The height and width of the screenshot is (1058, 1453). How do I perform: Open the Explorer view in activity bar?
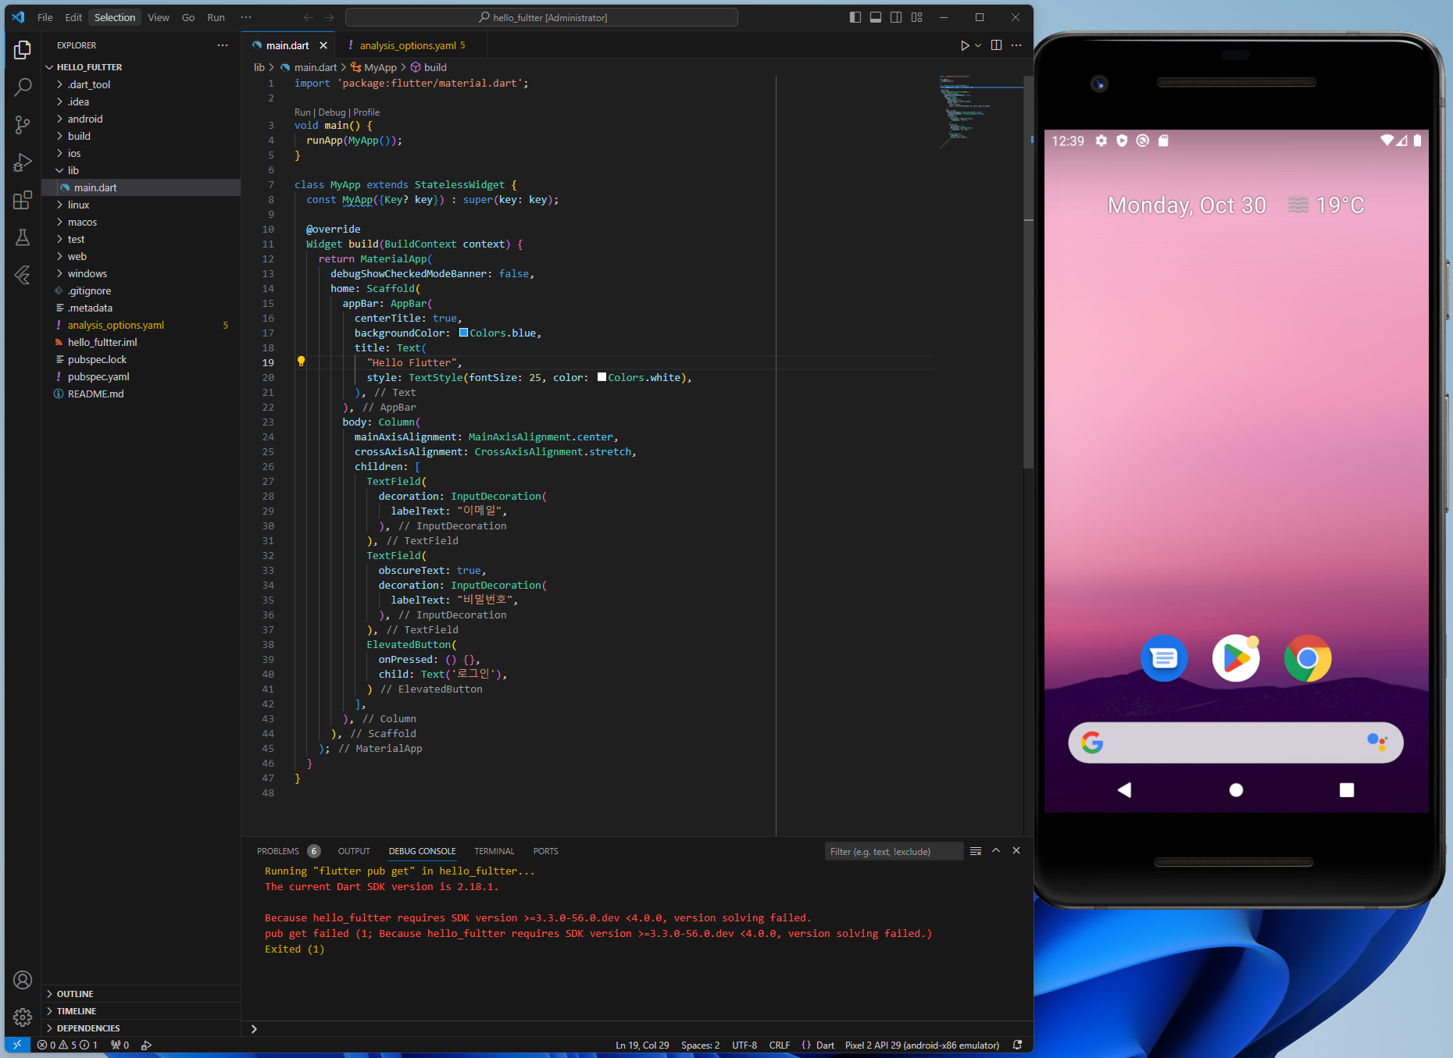point(23,50)
